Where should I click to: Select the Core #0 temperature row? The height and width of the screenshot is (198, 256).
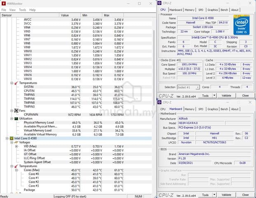pos(76,174)
